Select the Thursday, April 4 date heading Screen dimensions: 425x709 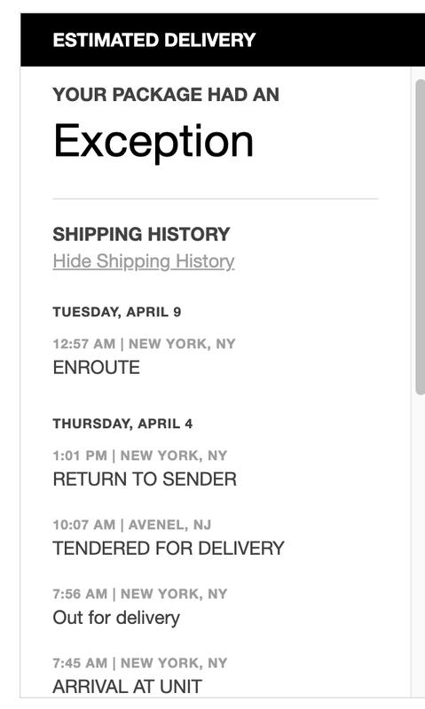[x=122, y=424]
